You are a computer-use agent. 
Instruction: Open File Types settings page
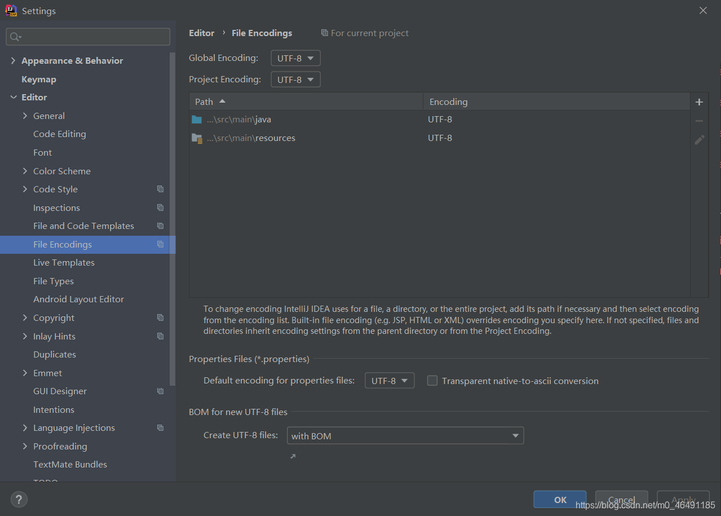pos(54,281)
